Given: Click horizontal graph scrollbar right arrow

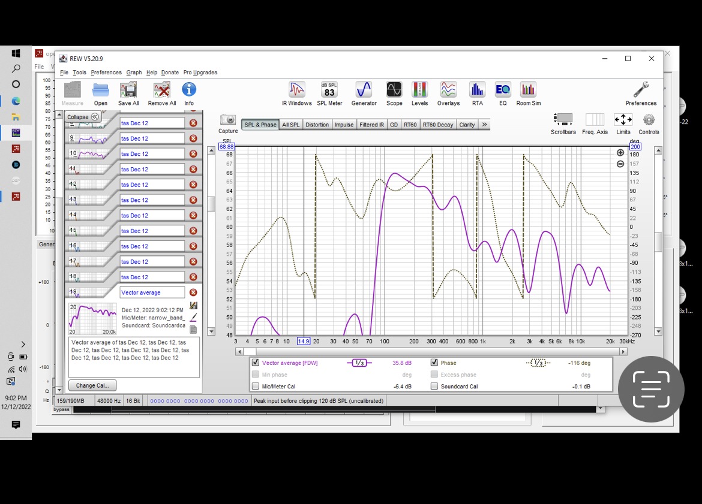Looking at the screenshot, I should click(x=623, y=352).
